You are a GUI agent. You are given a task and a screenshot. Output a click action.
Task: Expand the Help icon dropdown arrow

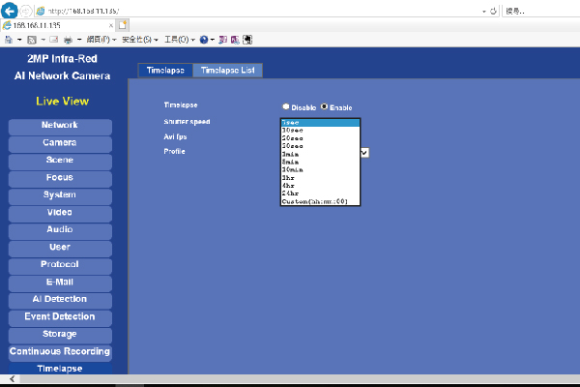point(213,40)
